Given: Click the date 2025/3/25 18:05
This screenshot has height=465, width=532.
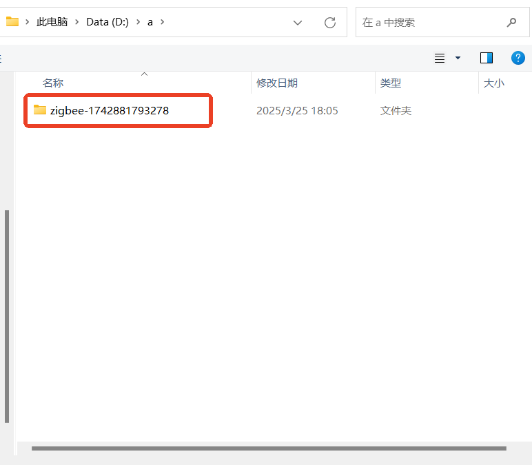Looking at the screenshot, I should (x=297, y=111).
